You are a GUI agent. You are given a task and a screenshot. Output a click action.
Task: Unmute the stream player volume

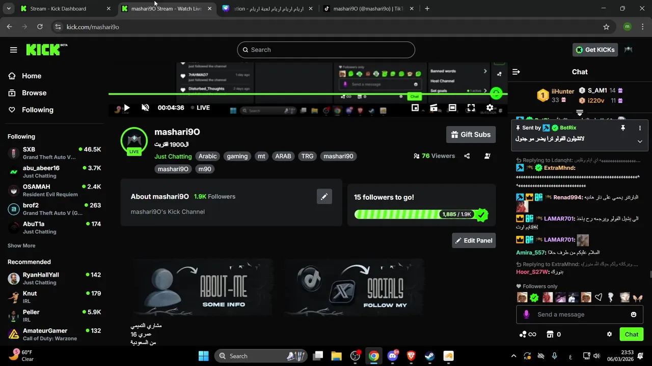[145, 108]
